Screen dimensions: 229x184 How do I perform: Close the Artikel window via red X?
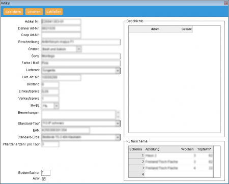[226, 3]
